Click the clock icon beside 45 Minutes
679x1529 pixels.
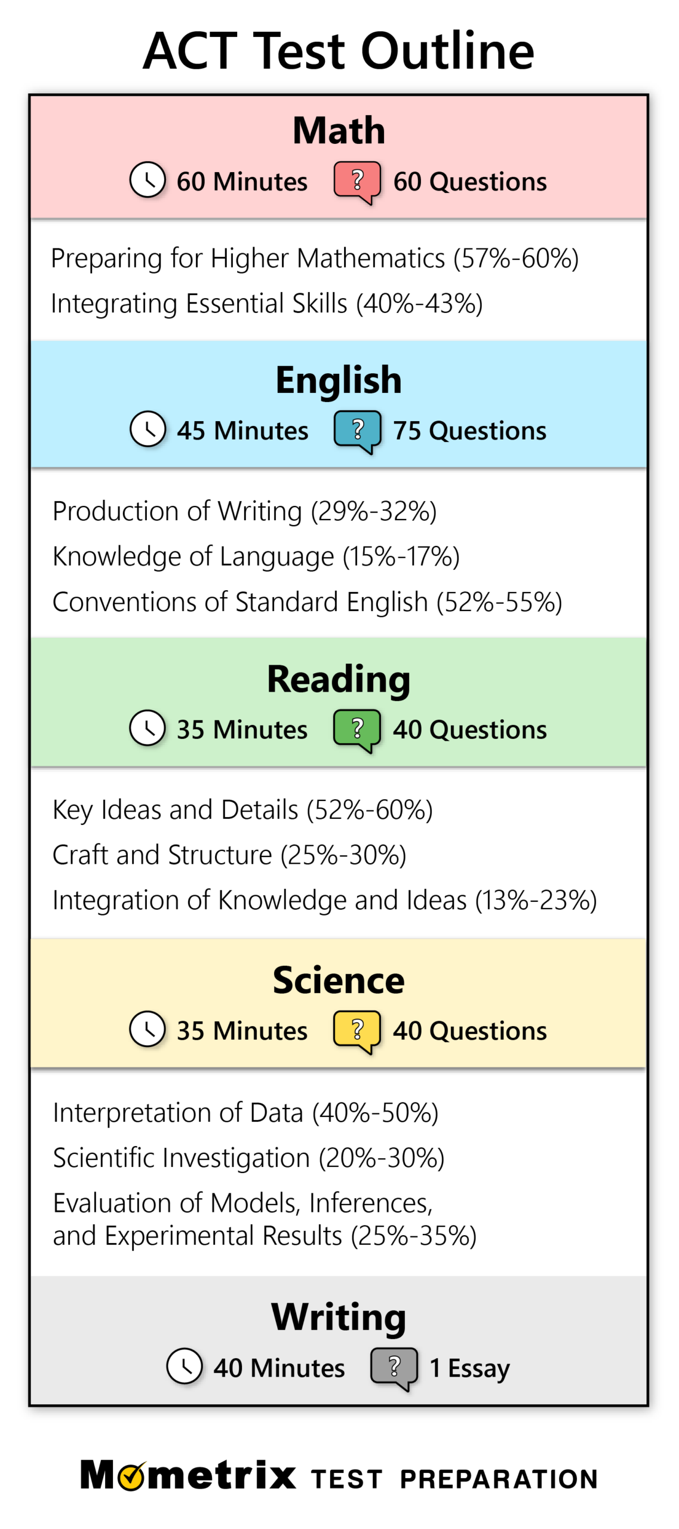148,429
